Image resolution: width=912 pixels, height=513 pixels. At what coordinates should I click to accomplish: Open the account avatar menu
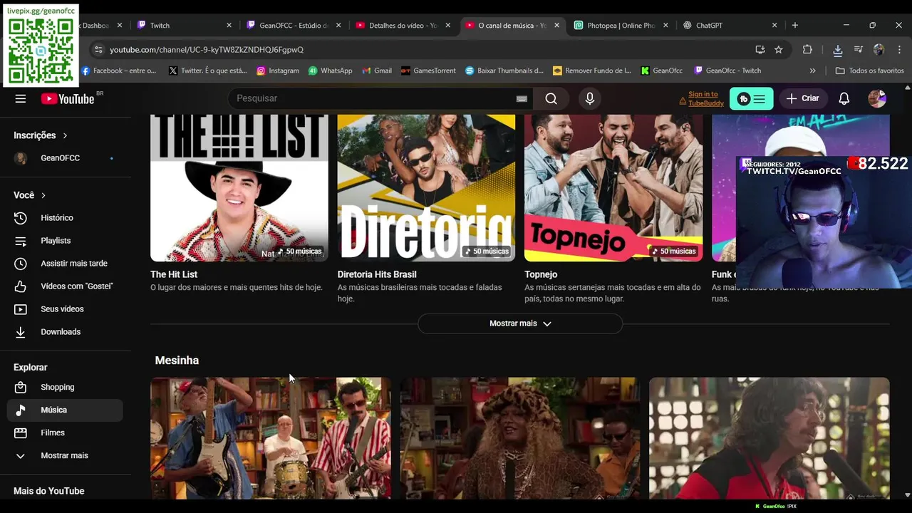click(877, 98)
